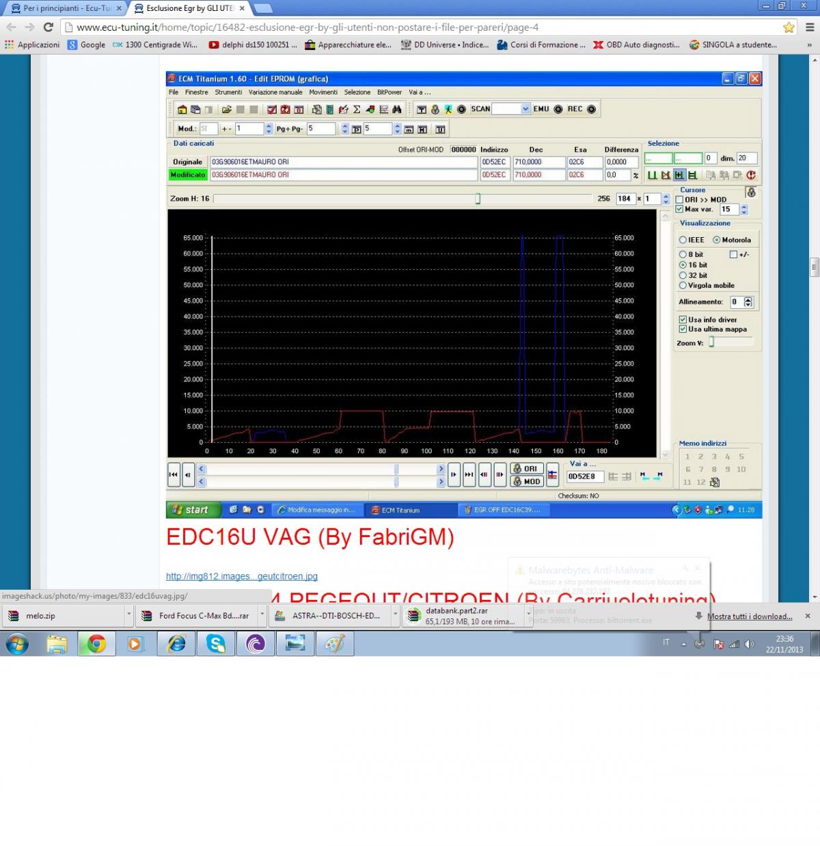Click the red checkmark checksum icon in the toolbar
The image size is (820, 846).
(272, 109)
